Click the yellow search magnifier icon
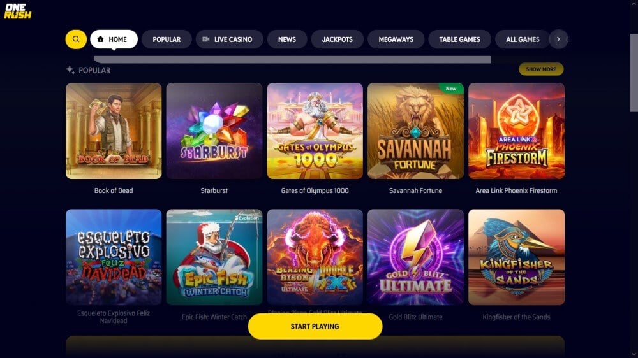Image resolution: width=638 pixels, height=358 pixels. pyautogui.click(x=76, y=39)
